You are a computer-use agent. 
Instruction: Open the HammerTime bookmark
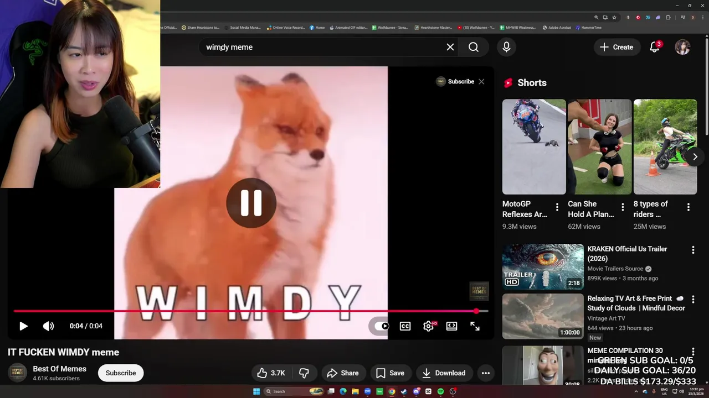click(x=588, y=27)
